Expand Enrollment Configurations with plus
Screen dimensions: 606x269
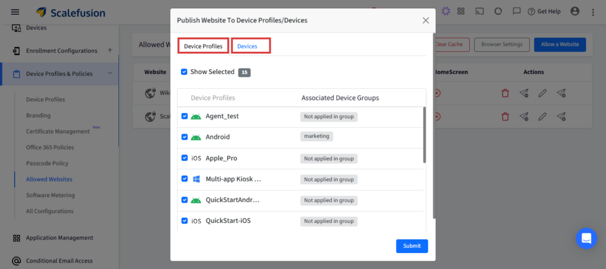tap(109, 50)
